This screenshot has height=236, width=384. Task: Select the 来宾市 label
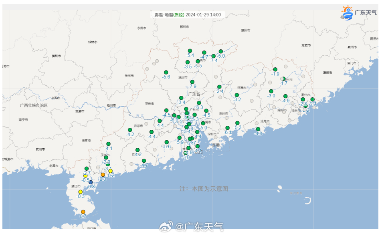[x=56, y=98]
